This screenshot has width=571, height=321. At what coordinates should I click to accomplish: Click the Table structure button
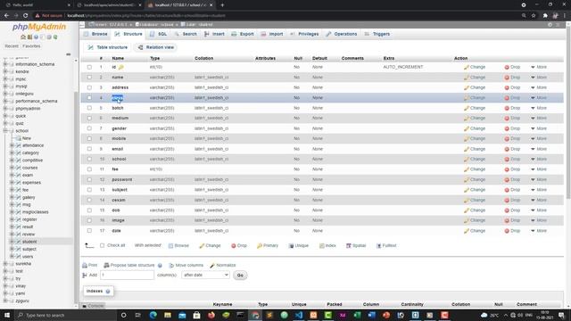pos(108,47)
